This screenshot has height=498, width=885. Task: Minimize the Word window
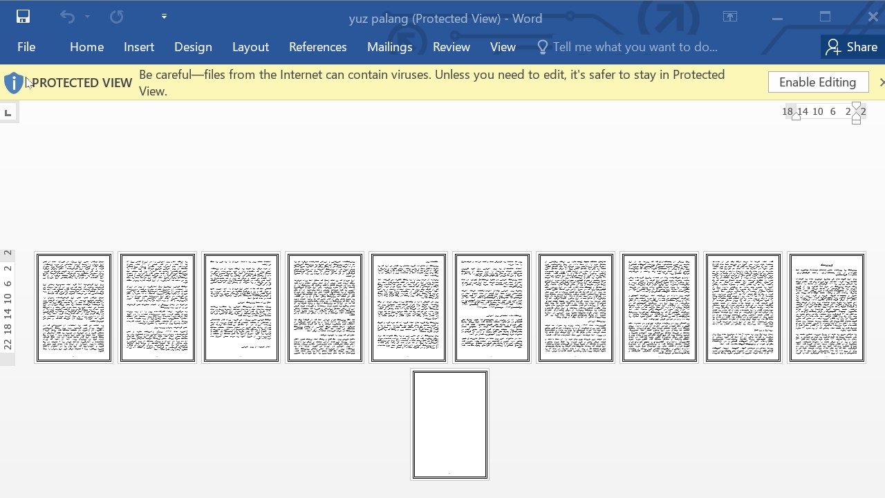(x=778, y=17)
